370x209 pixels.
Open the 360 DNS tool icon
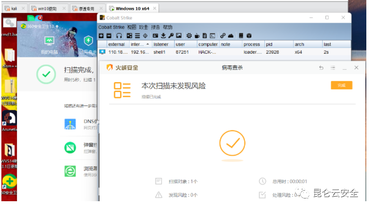tap(70, 124)
